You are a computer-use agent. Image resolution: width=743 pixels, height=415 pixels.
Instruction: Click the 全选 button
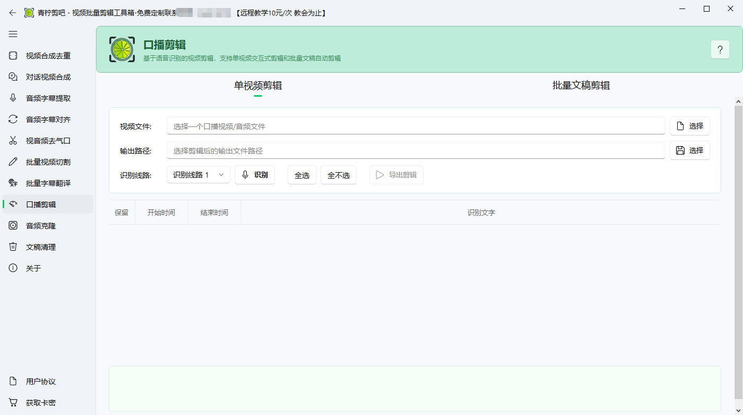302,175
